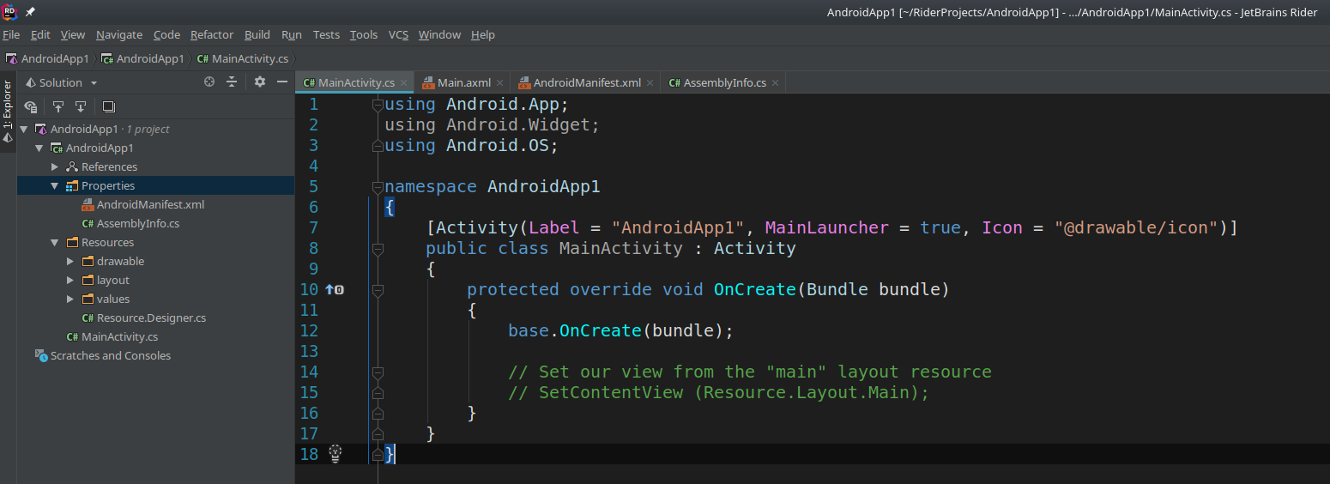The height and width of the screenshot is (484, 1330).
Task: Click the upward arrow toolbar icon in Solution panel
Action: tap(58, 106)
